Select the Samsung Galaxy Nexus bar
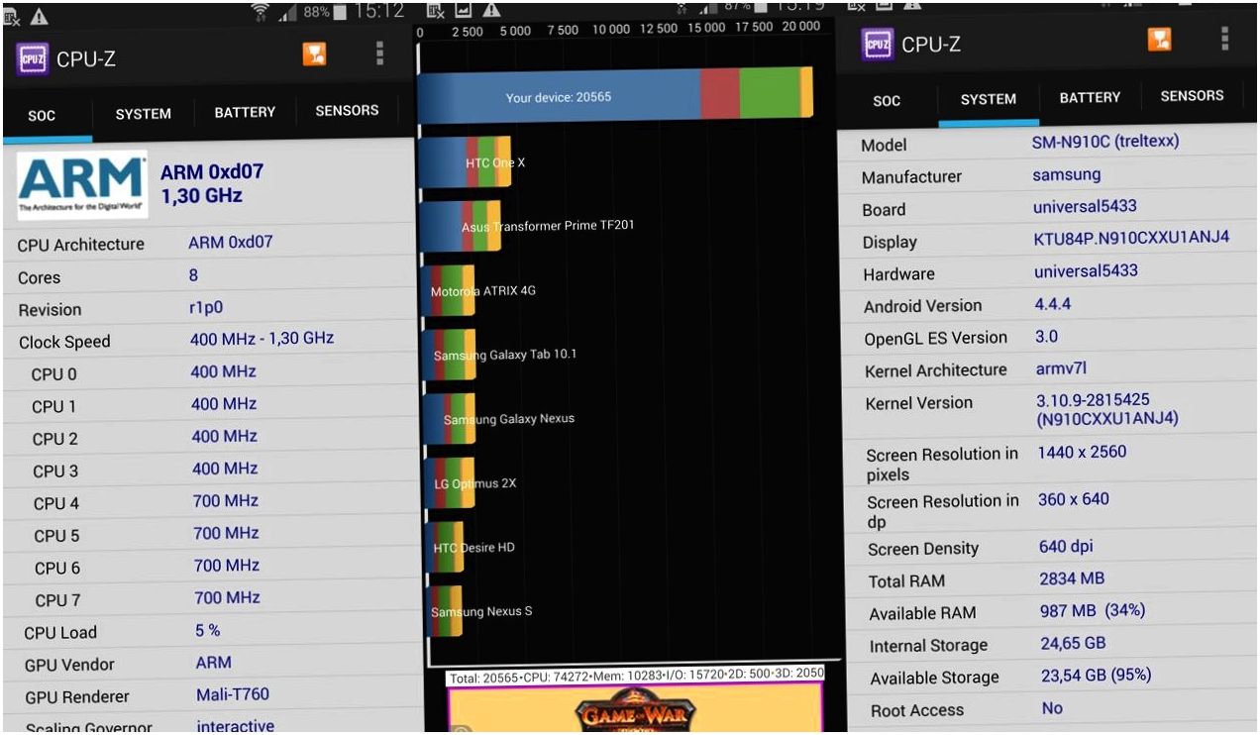Image resolution: width=1260 pixels, height=735 pixels. pos(449,419)
